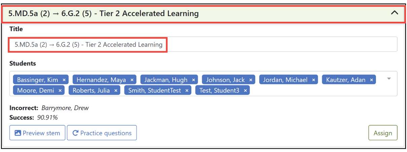Remove Jackman, Hugh from the list
Image resolution: width=407 pixels, height=152 pixels.
pos(193,80)
